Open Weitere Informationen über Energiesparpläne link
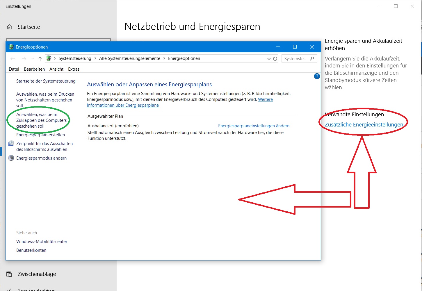The width and height of the screenshot is (422, 291). (x=123, y=105)
